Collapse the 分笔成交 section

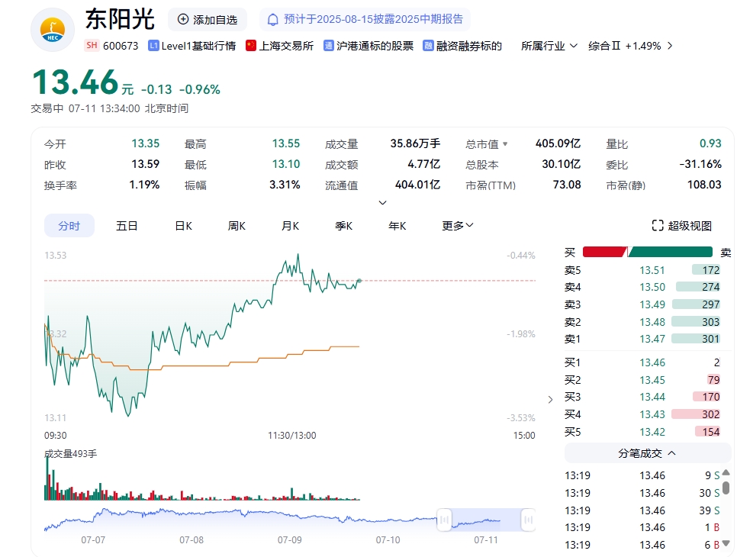tap(672, 453)
